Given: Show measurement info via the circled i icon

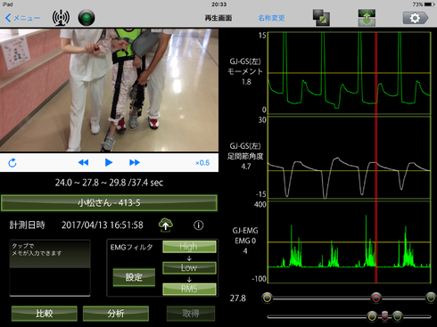Looking at the screenshot, I should pyautogui.click(x=199, y=225).
